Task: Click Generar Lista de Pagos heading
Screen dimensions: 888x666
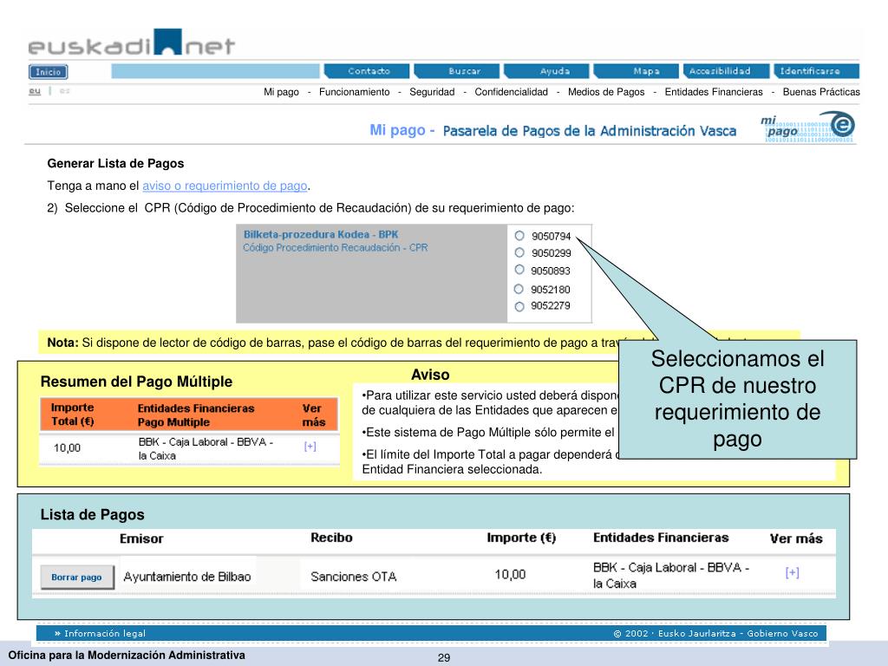Action: (x=115, y=164)
